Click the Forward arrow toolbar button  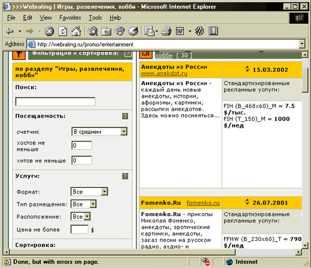coord(29,31)
